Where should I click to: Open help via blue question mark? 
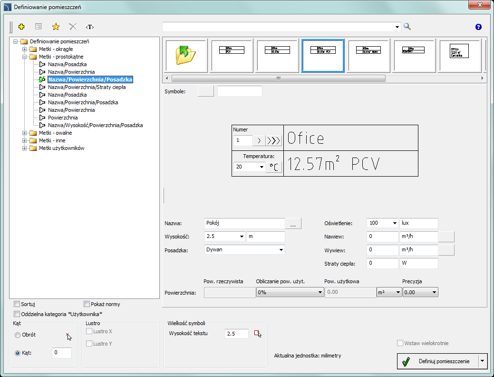pos(478,27)
